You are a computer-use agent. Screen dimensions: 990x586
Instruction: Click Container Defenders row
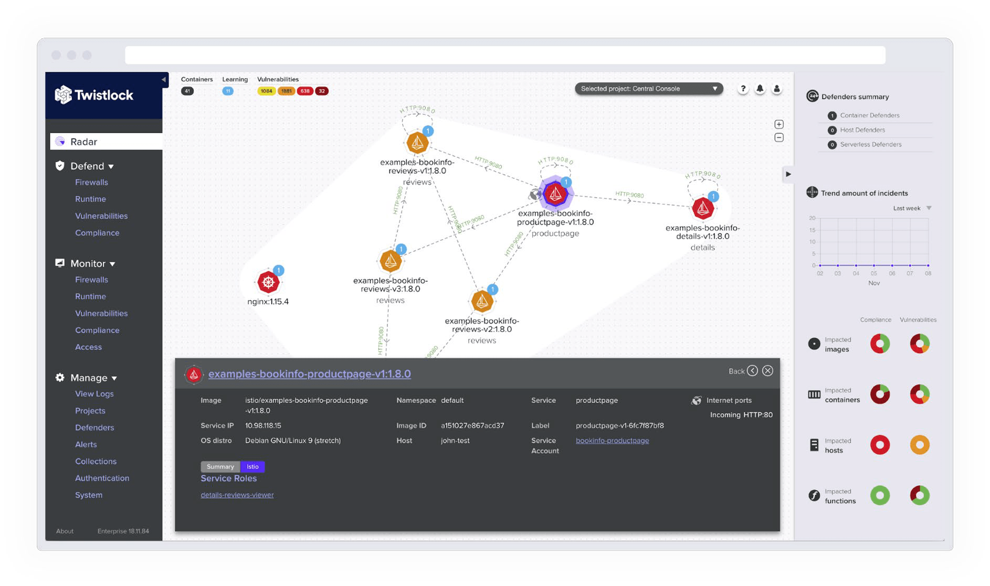pos(875,115)
